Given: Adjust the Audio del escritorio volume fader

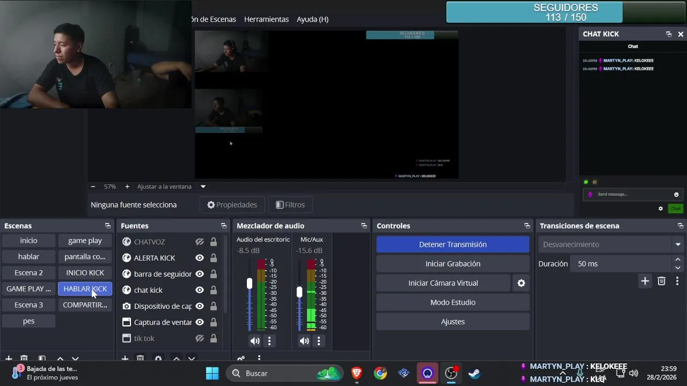Looking at the screenshot, I should 249,284.
